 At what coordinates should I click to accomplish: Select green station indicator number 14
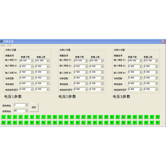(x=77, y=117)
